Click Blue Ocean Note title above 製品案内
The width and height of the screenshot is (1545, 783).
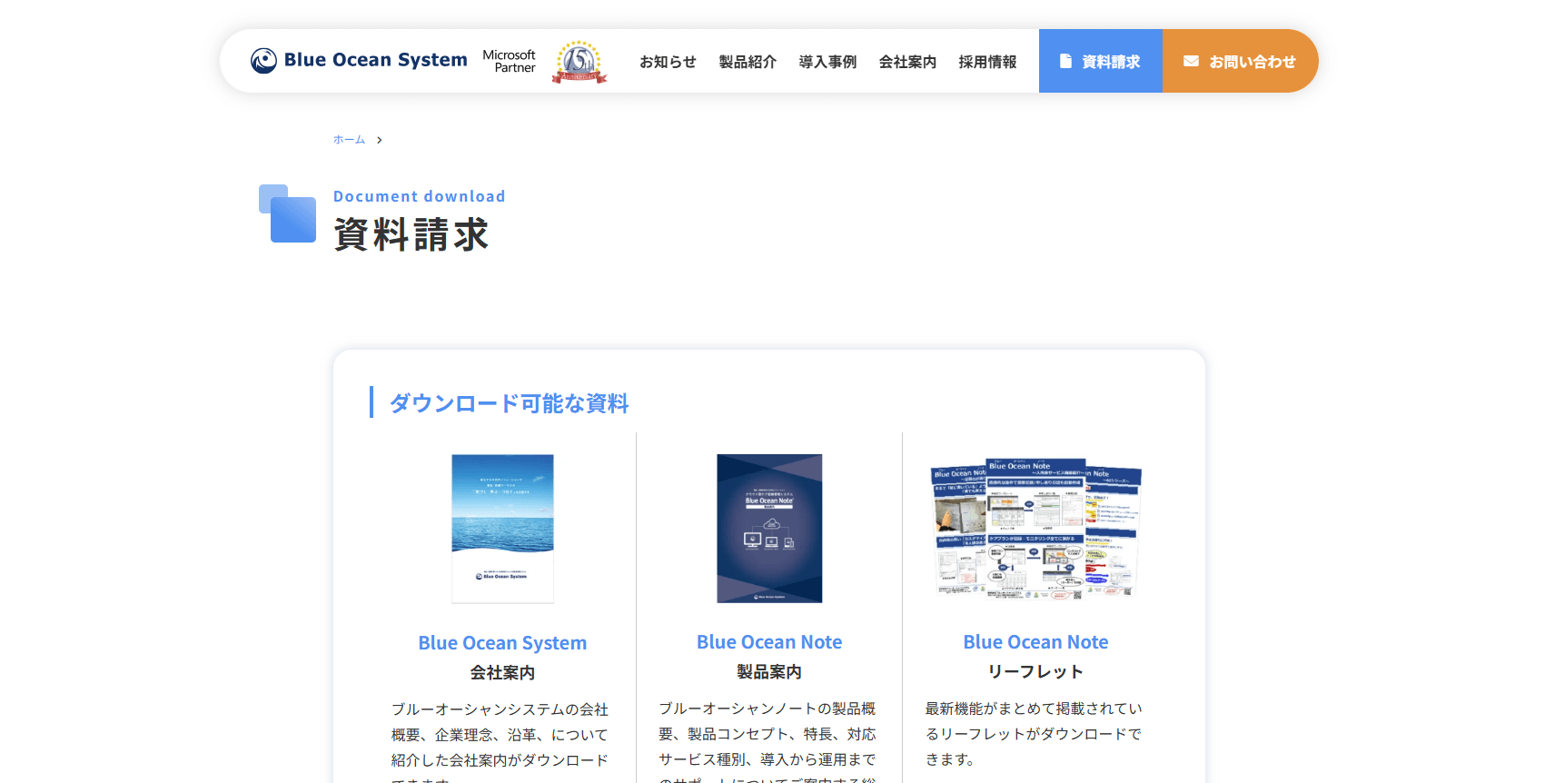[769, 642]
